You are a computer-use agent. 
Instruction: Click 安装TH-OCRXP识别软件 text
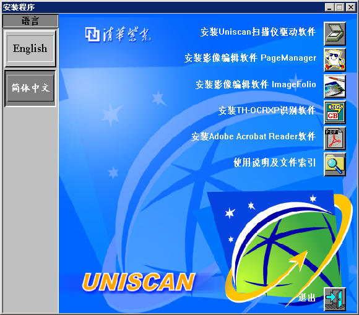pyautogui.click(x=267, y=111)
